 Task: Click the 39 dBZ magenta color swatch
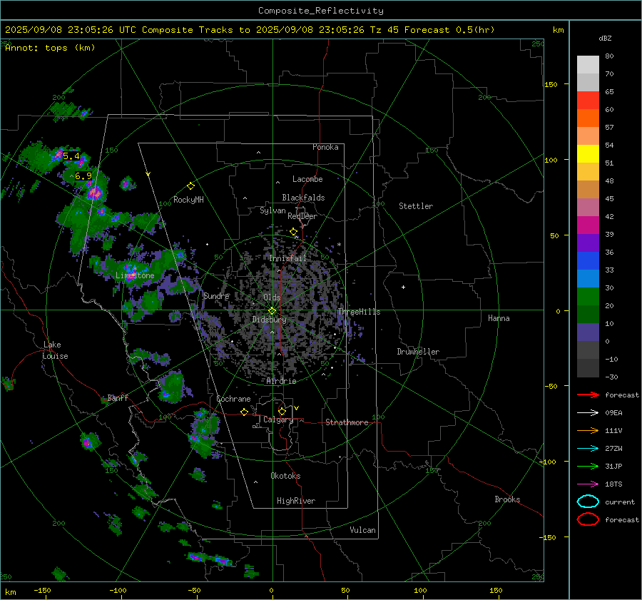588,225
